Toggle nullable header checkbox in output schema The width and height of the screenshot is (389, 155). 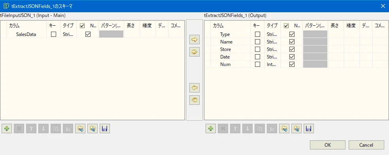pos(286,26)
